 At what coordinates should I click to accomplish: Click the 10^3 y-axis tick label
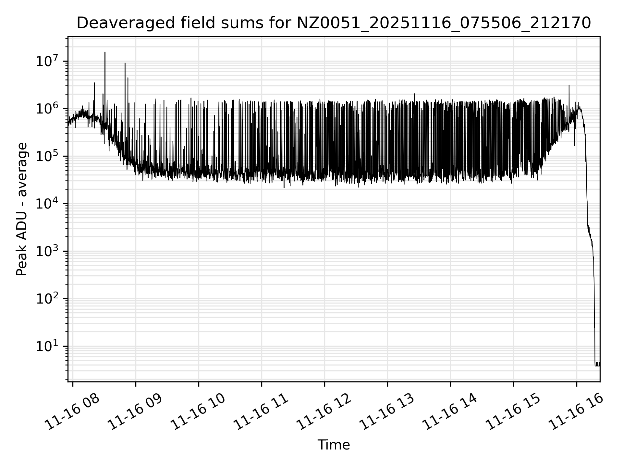point(47,251)
